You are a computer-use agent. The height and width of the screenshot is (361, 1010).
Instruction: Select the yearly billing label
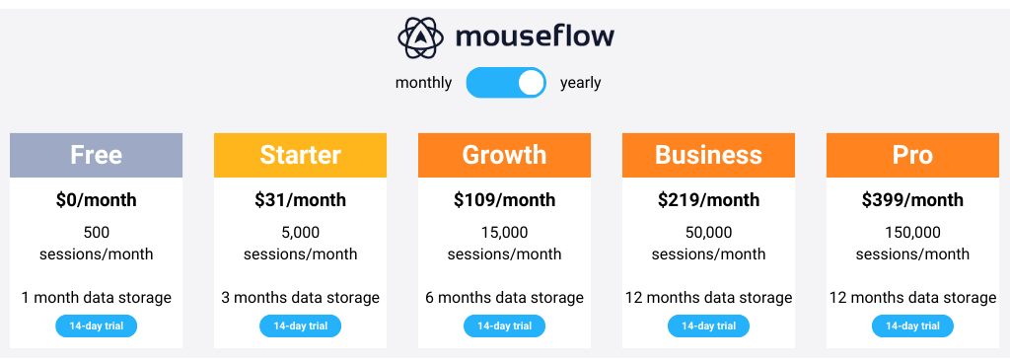pyautogui.click(x=580, y=83)
